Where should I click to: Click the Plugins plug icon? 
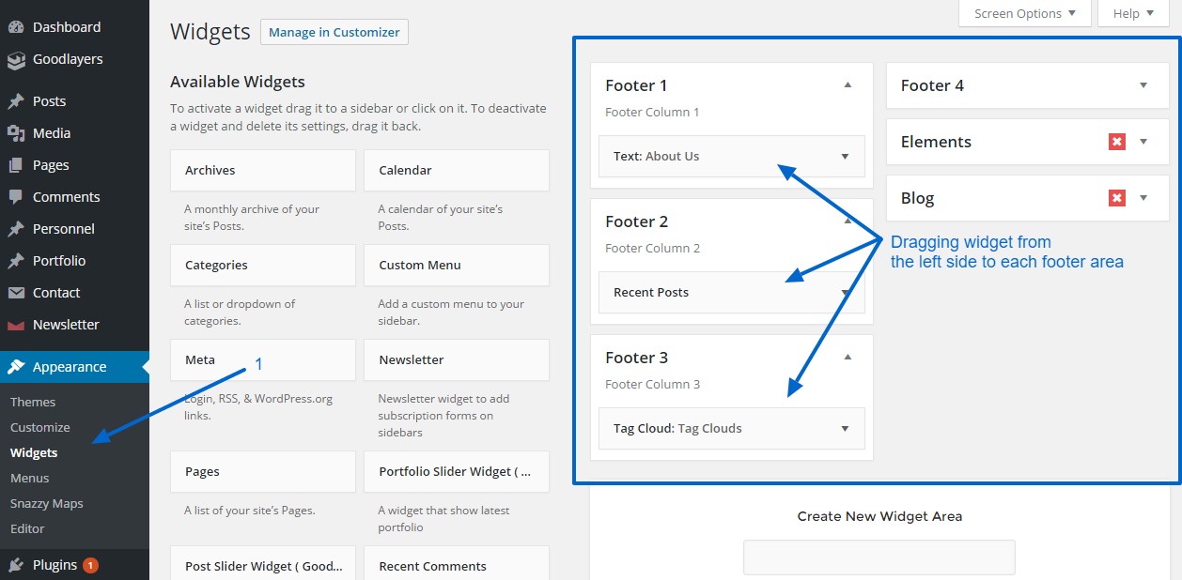pos(16,565)
